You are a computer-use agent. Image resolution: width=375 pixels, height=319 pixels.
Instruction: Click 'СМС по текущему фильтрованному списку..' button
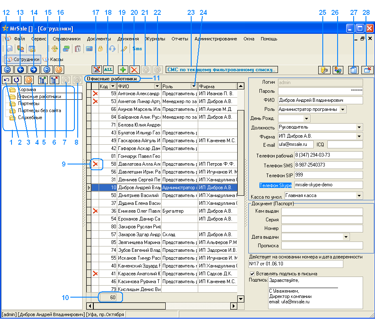click(222, 70)
